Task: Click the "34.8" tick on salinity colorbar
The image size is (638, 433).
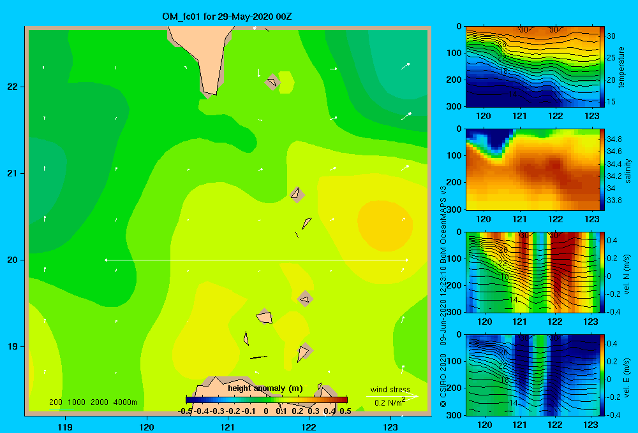Action: 614,139
